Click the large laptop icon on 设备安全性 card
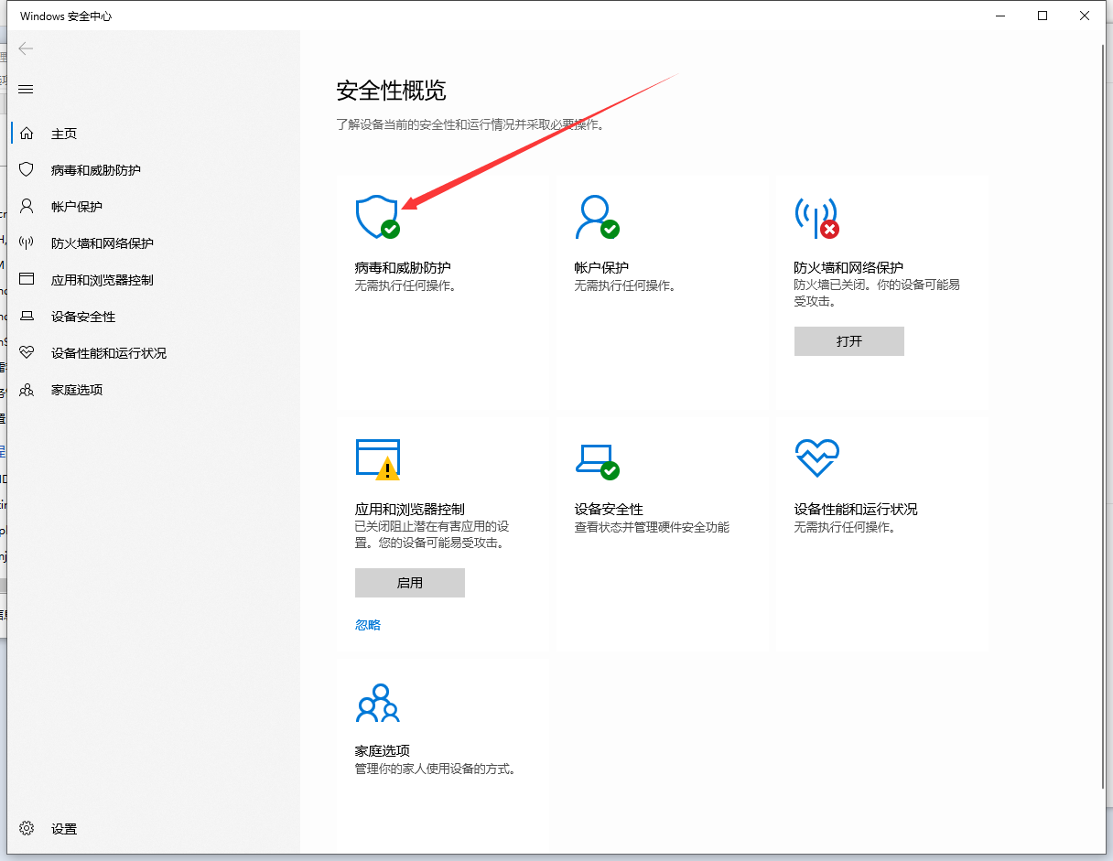Image resolution: width=1113 pixels, height=861 pixels. 597,461
